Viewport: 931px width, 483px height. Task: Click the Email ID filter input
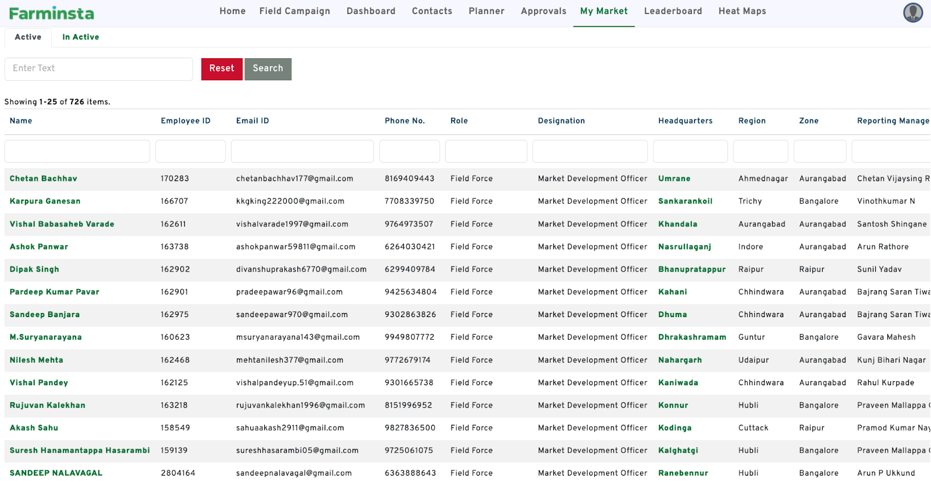pos(302,151)
